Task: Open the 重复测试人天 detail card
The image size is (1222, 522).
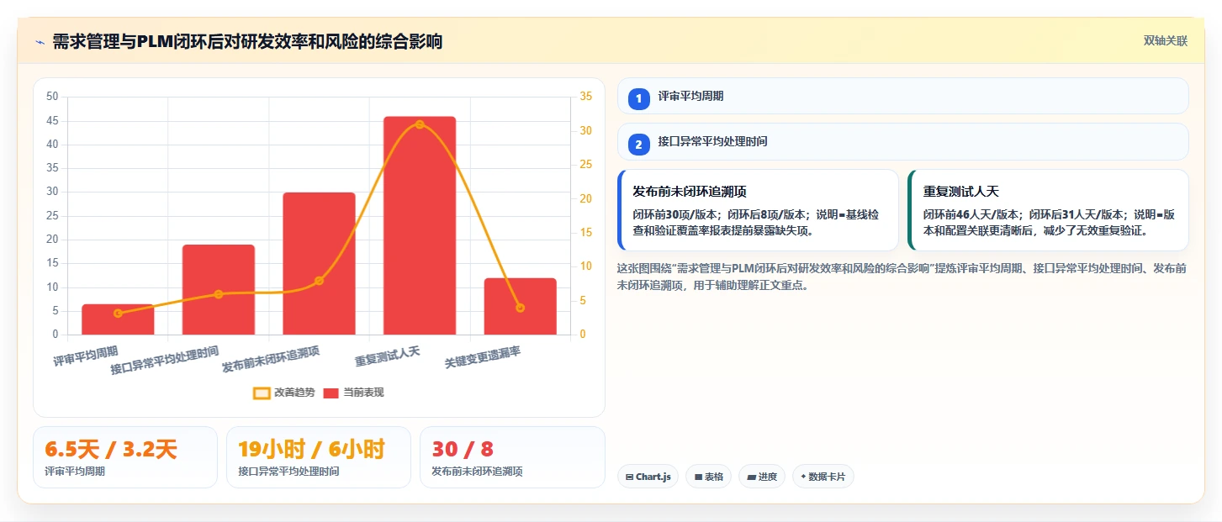Action: [x=1048, y=210]
